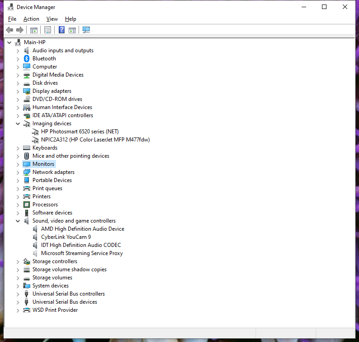Expand the Software devices arrow
The height and width of the screenshot is (342, 359).
pyautogui.click(x=18, y=213)
